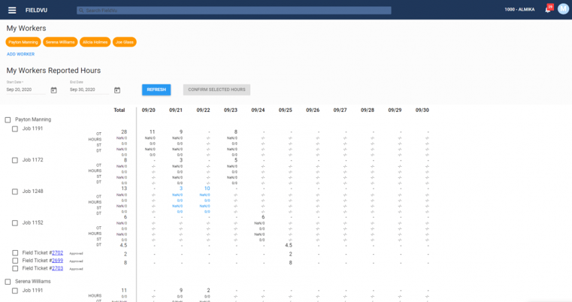572x302 pixels.
Task: Open the user avatar M menu
Action: tap(563, 10)
